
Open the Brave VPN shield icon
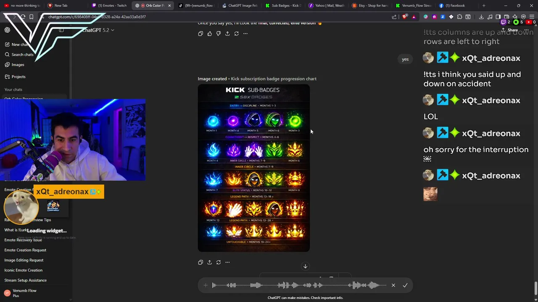[x=523, y=17]
